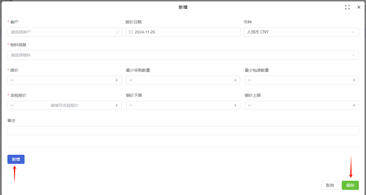Click the blue 新增 button
366x195 pixels.
pyautogui.click(x=16, y=159)
